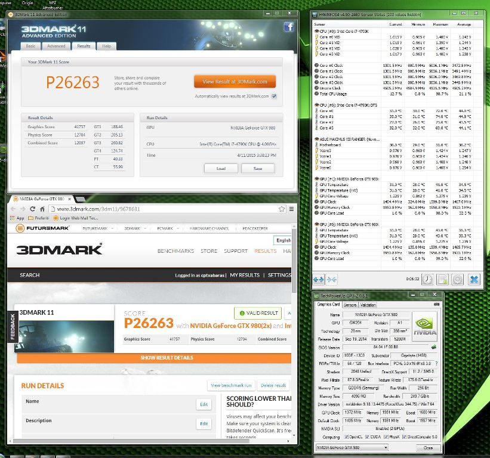Open MY RESULTS link on 3dmark site
This screenshot has width=490, height=458.
pyautogui.click(x=245, y=275)
